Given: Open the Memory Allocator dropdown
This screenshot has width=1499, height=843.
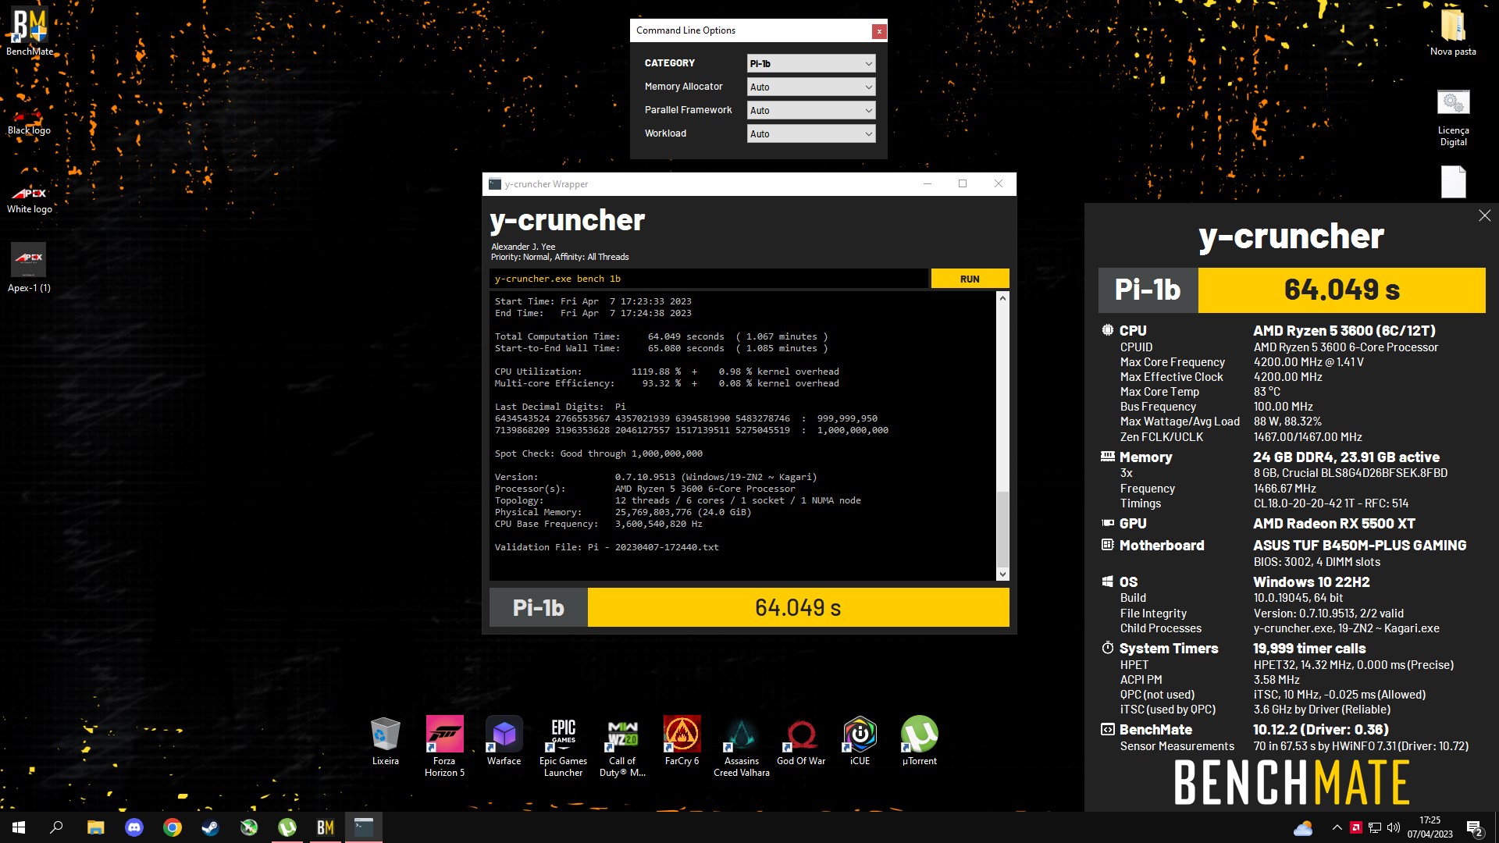Looking at the screenshot, I should coord(810,87).
